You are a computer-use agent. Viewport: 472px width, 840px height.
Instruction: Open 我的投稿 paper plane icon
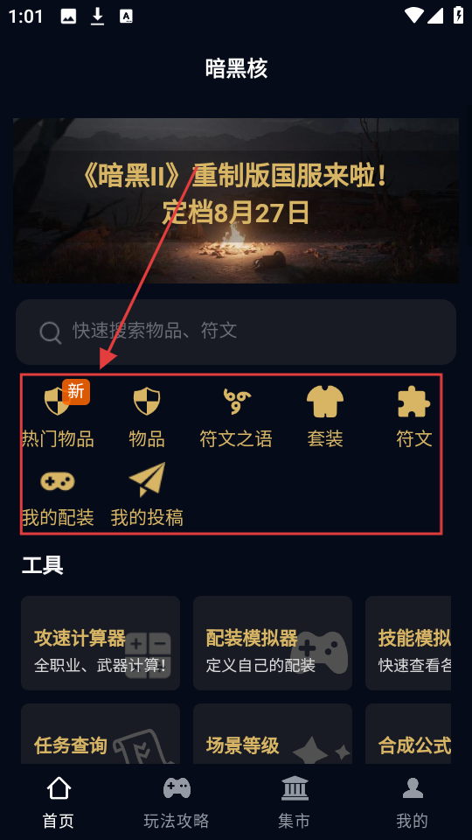coord(147,480)
